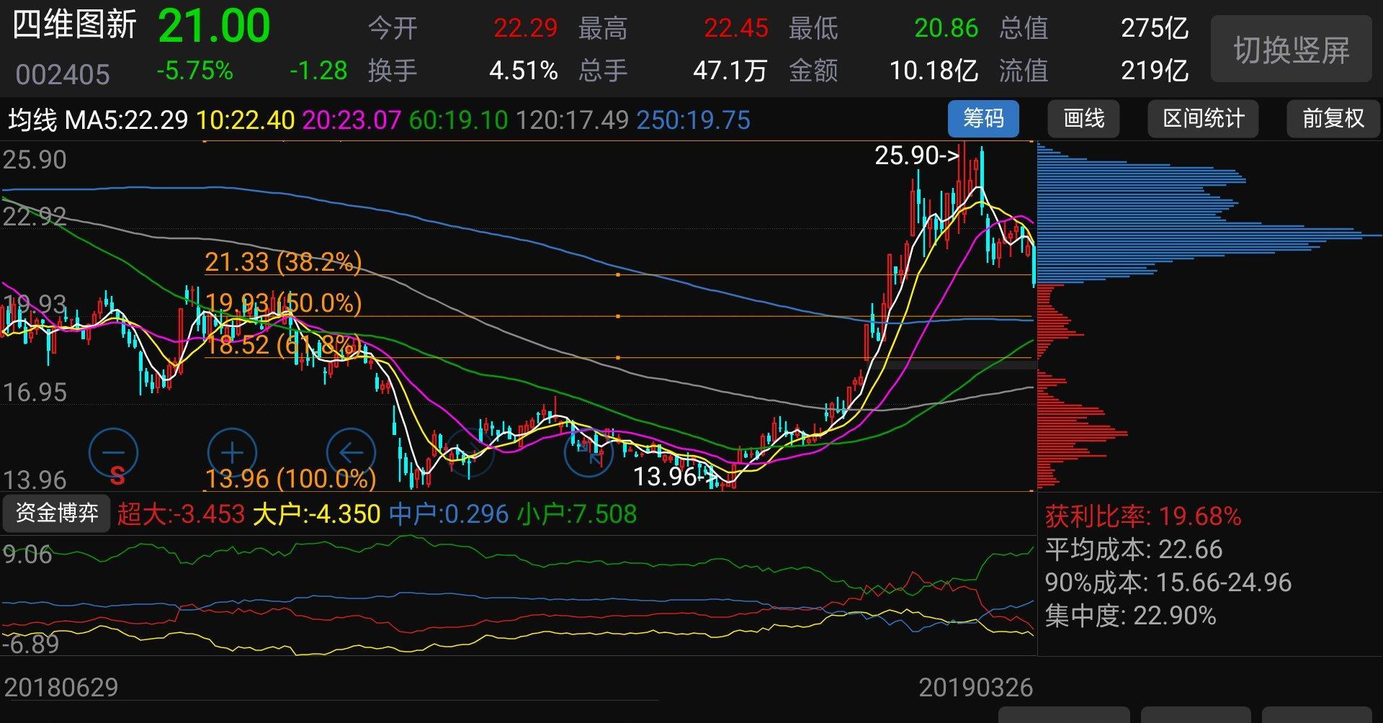The width and height of the screenshot is (1383, 723).
Task: Tap 集中度: 22.90% concentration
Action: [1130, 616]
